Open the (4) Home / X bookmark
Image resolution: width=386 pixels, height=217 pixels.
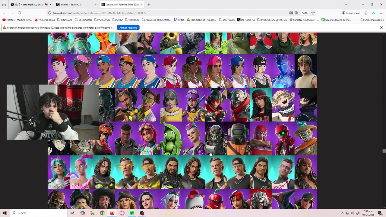246,20
